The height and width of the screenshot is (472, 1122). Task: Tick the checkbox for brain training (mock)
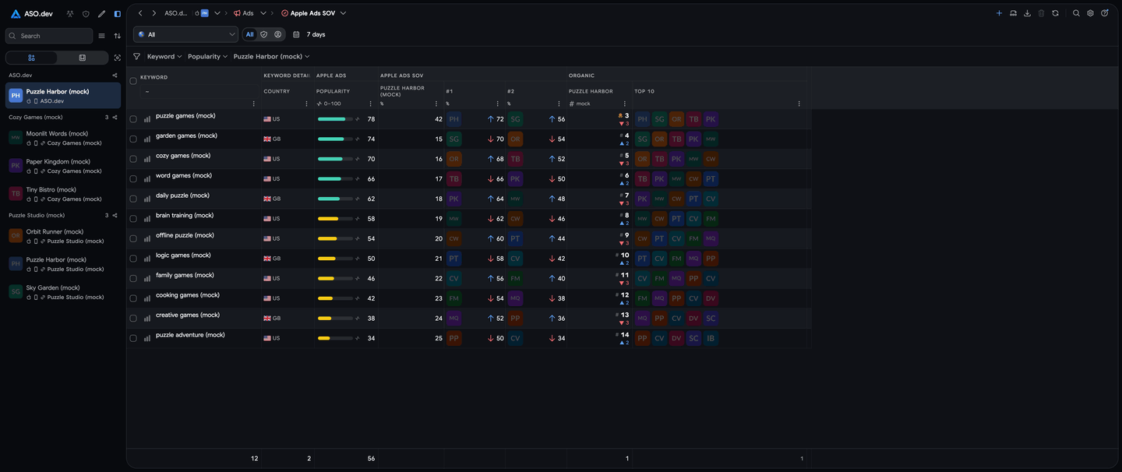pos(133,219)
